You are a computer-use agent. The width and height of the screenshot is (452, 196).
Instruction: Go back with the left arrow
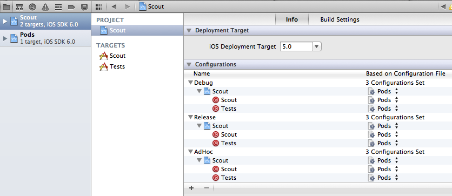(x=114, y=6)
